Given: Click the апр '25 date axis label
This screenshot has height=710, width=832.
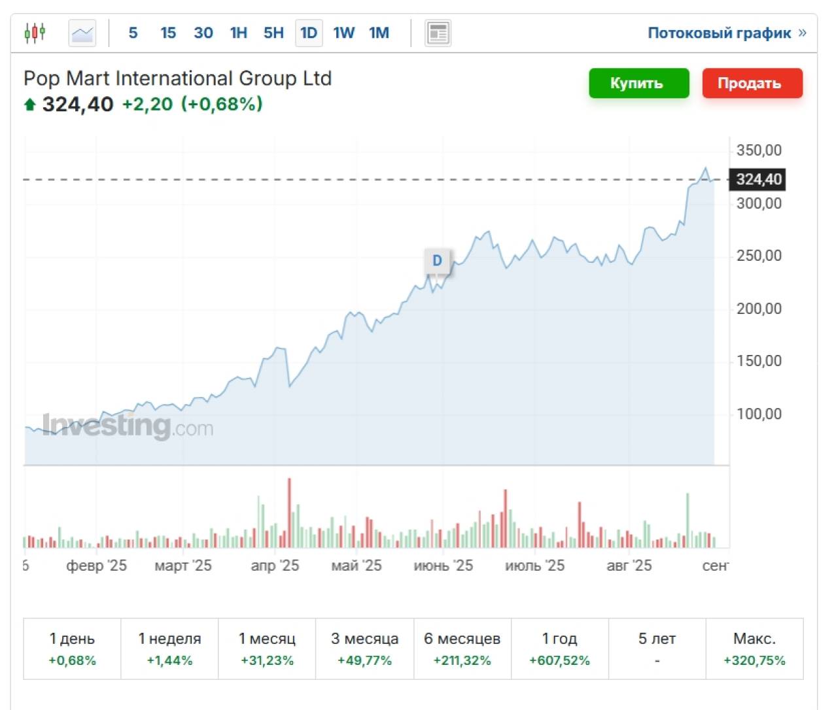Looking at the screenshot, I should [275, 566].
